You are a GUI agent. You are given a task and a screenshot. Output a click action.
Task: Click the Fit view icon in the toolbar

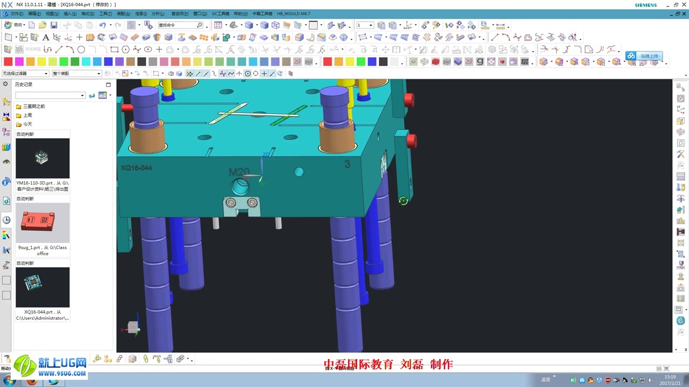pyautogui.click(x=218, y=25)
